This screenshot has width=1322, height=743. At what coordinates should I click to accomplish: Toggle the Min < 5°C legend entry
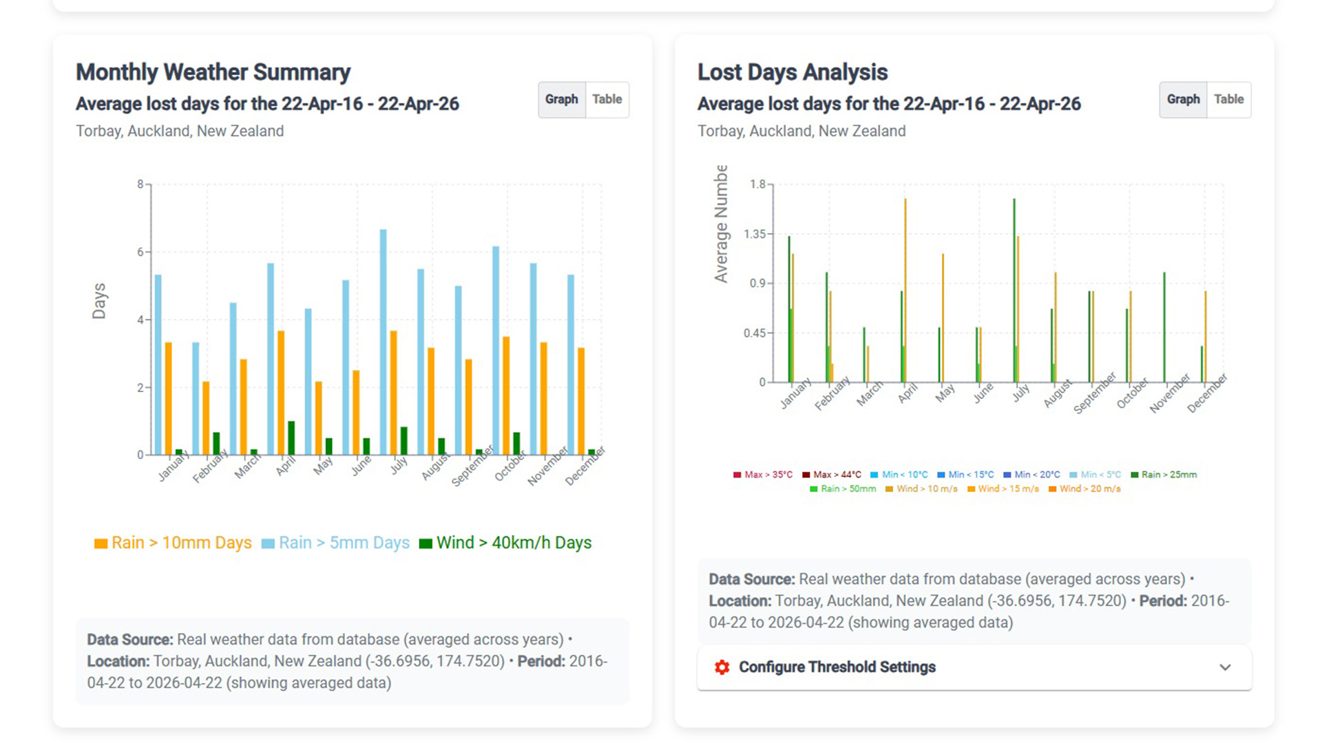(1095, 475)
